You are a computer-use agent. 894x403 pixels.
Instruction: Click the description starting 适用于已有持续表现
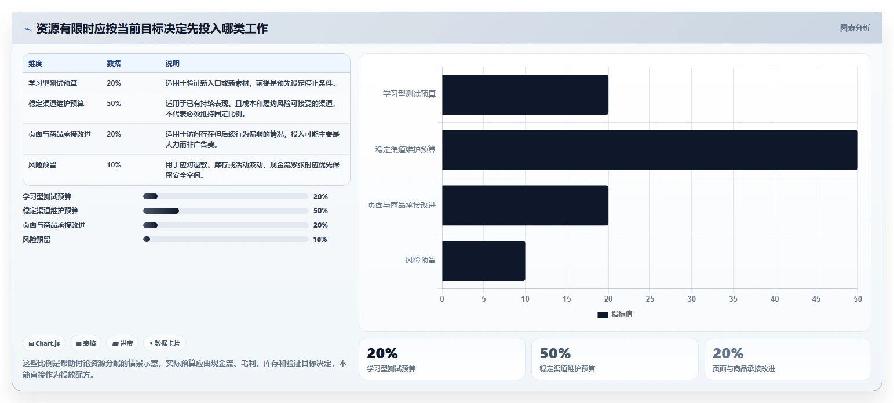(253, 109)
